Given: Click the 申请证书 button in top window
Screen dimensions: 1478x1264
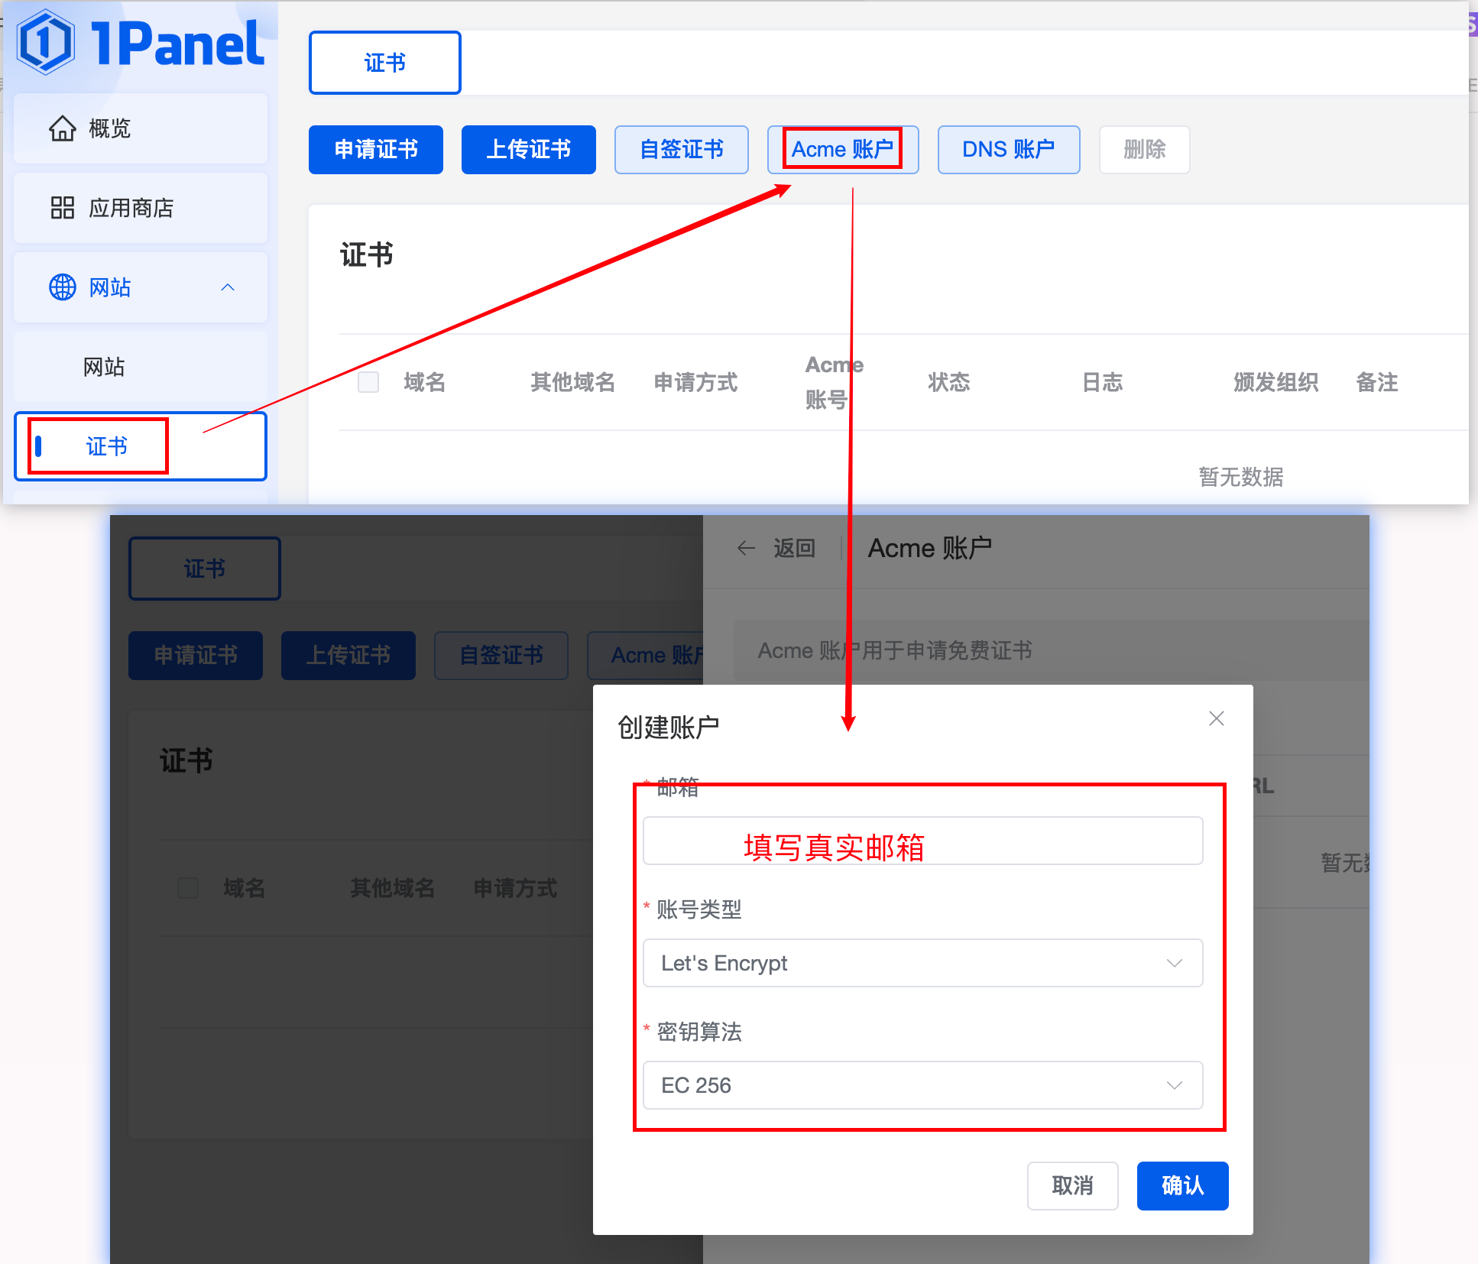Looking at the screenshot, I should (376, 150).
